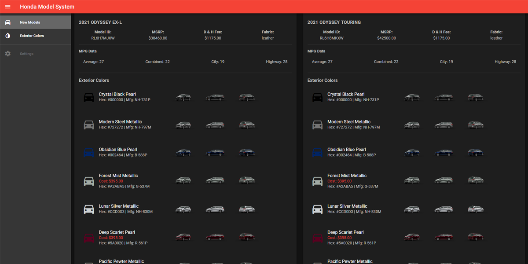The height and width of the screenshot is (264, 528).
Task: Click the gear icon beside Settings
Action: (x=7, y=54)
